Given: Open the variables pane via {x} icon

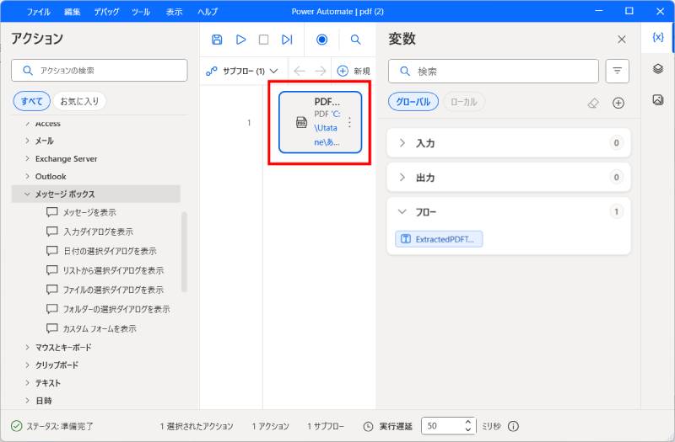Looking at the screenshot, I should tap(658, 37).
